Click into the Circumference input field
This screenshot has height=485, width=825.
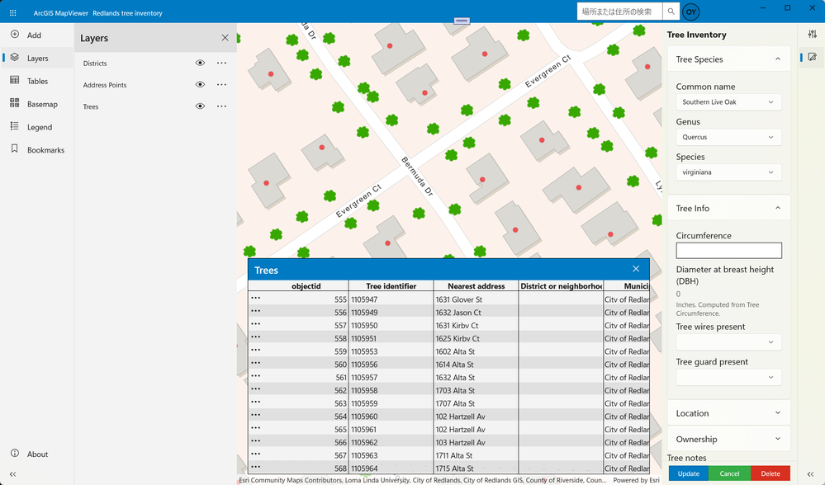click(728, 250)
